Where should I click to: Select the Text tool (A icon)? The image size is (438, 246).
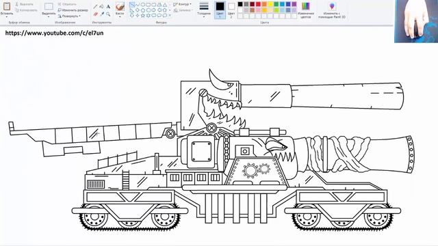(x=108, y=6)
